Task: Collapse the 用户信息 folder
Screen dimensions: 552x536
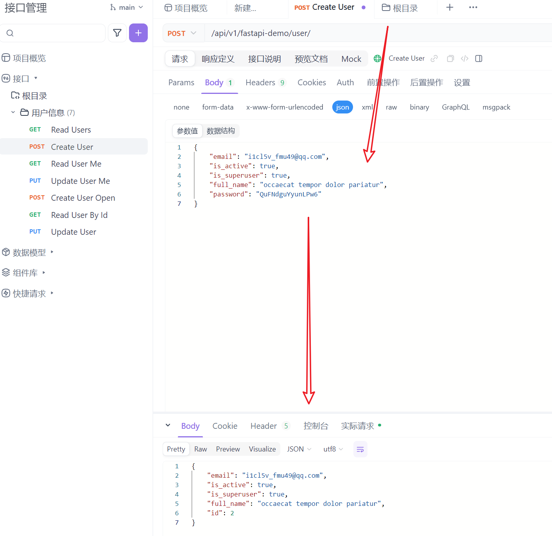Action: [13, 113]
